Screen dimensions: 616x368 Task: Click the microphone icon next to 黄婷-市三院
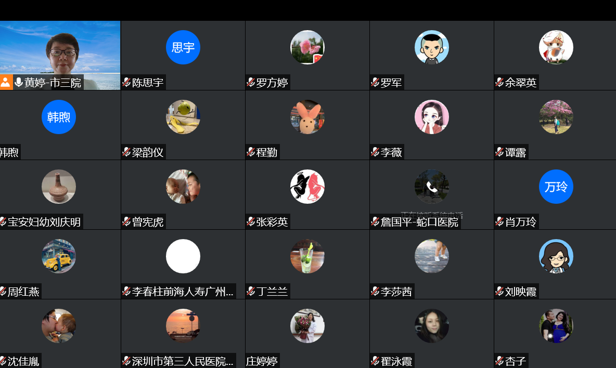pyautogui.click(x=18, y=83)
